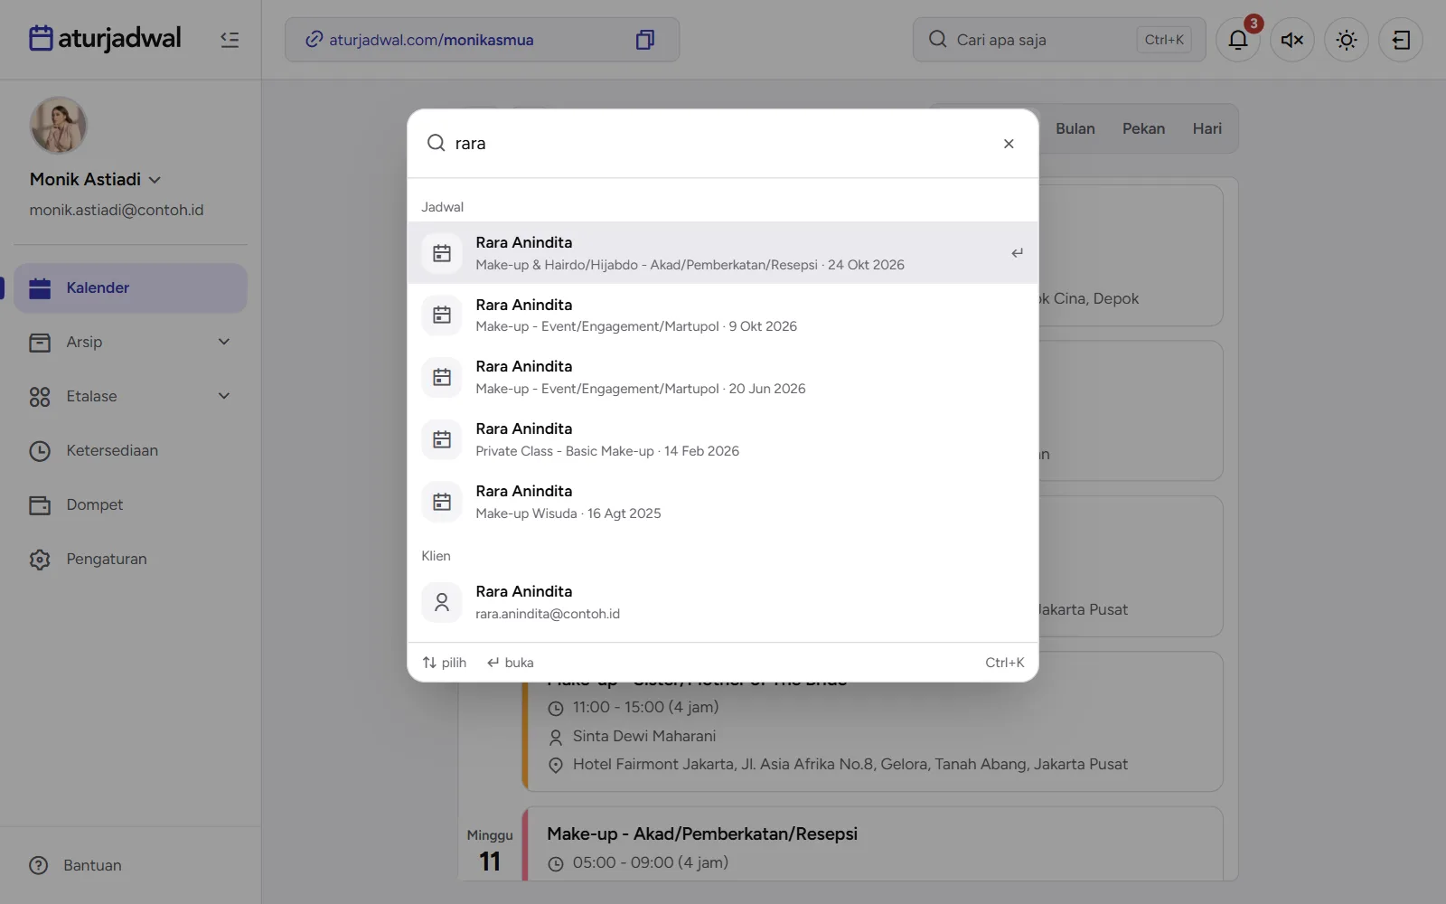Open Rara Anindita schedule dated 20 Jun 2026
The width and height of the screenshot is (1446, 904).
point(723,377)
